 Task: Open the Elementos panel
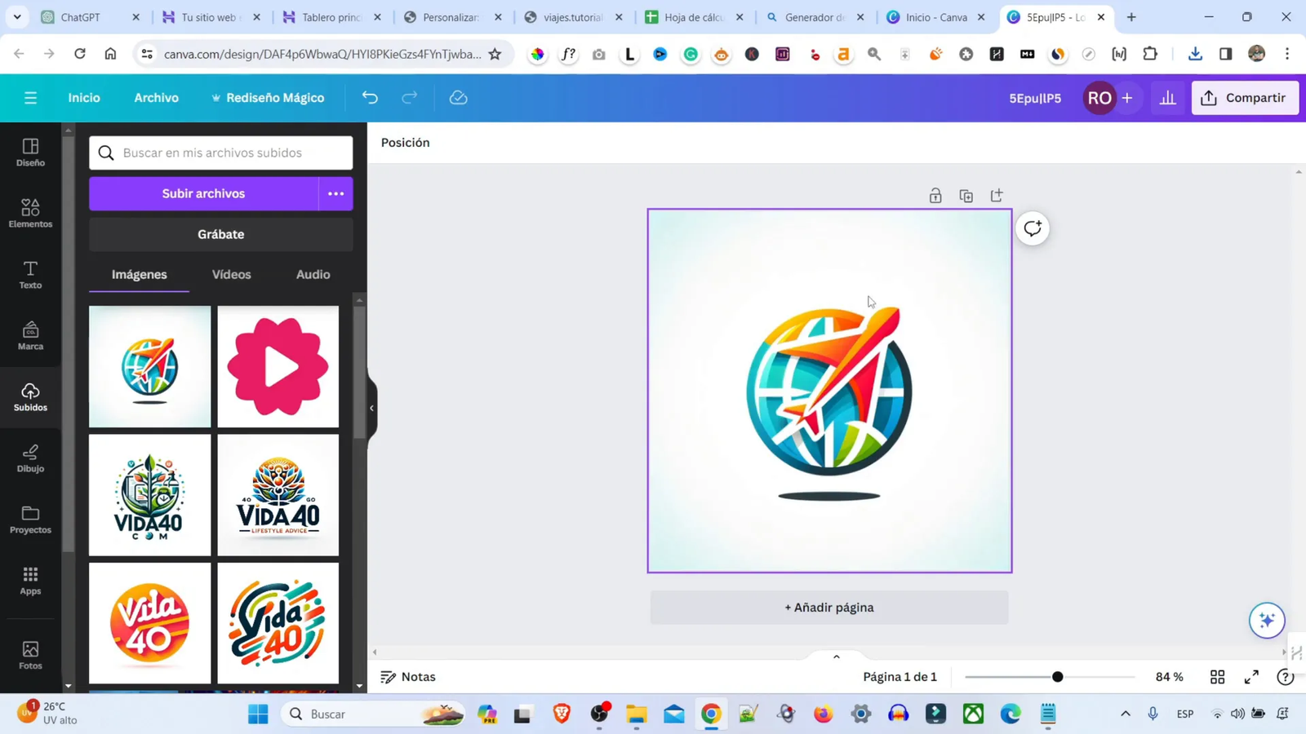coord(30,214)
